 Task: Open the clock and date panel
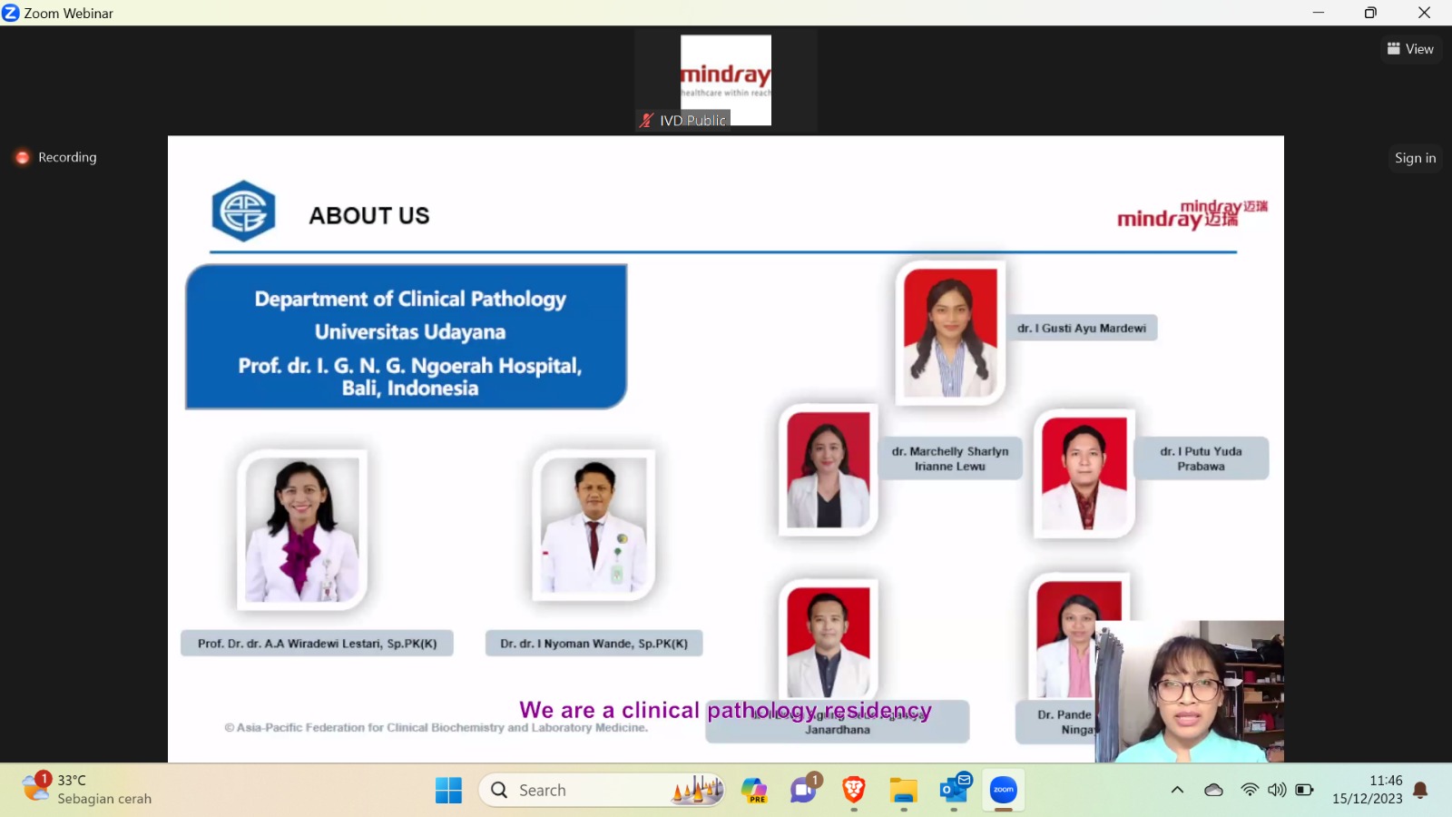(x=1367, y=790)
